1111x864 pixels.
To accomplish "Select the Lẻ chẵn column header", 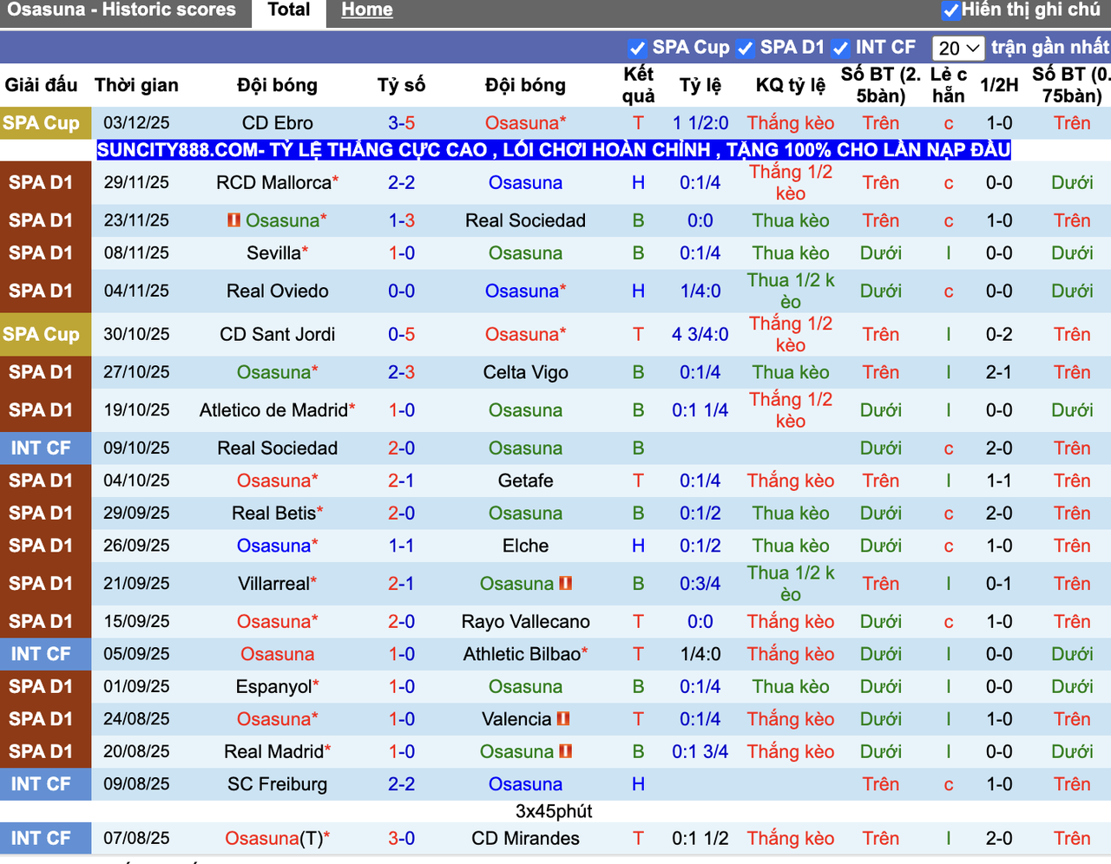I will [x=949, y=85].
